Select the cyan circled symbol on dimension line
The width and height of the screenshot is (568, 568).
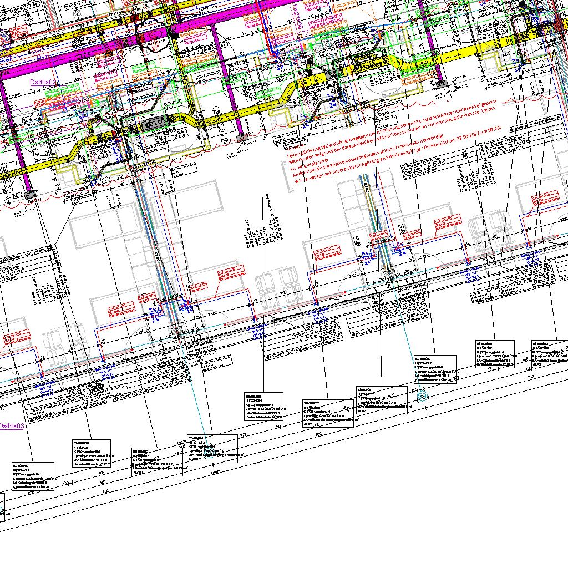click(422, 396)
